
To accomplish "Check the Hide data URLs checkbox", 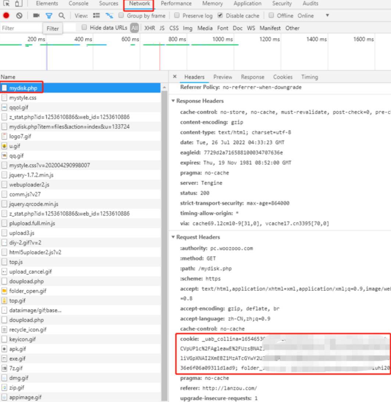I will click(x=85, y=28).
